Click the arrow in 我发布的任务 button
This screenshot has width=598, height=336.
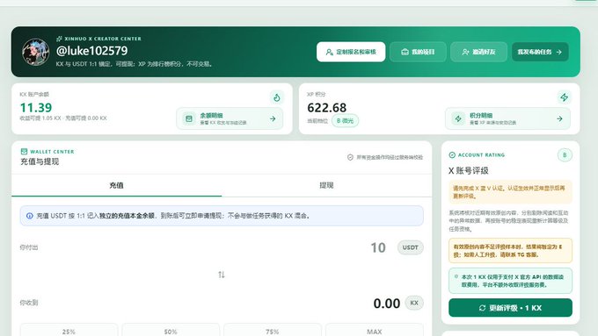[x=558, y=52]
